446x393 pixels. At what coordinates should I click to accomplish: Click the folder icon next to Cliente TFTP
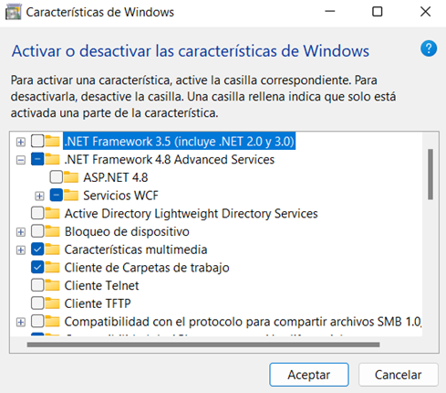pos(52,303)
